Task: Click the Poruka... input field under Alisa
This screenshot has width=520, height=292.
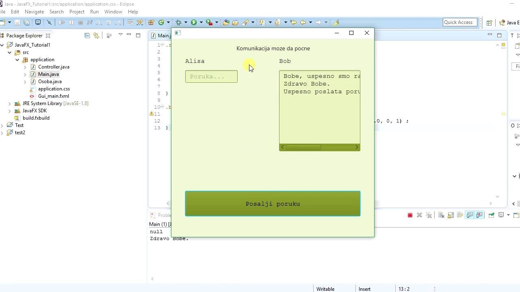Action: click(211, 76)
